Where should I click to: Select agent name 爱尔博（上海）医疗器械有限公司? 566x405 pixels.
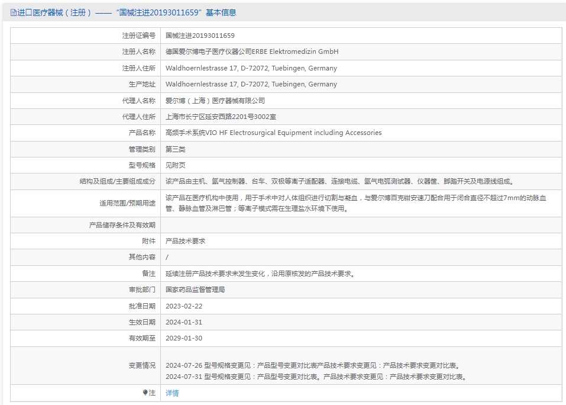[215, 101]
